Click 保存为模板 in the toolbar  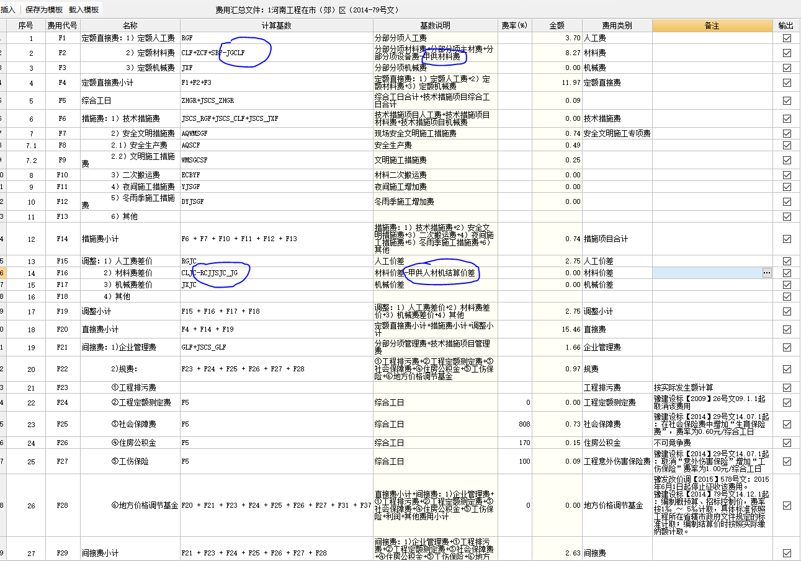[43, 10]
